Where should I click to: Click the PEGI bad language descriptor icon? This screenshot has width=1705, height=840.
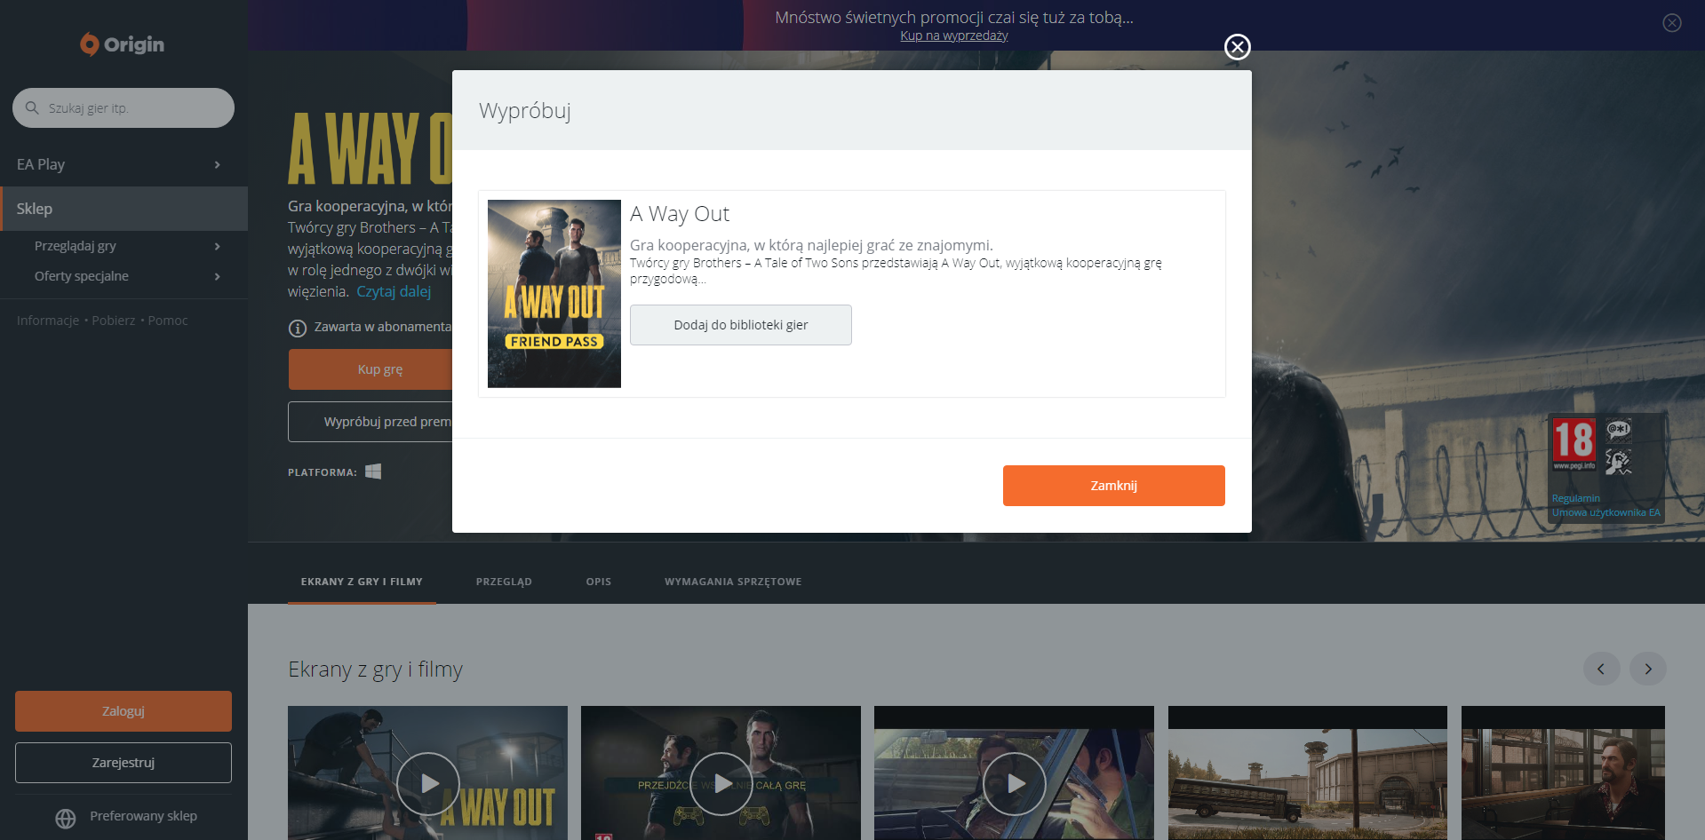1618,430
